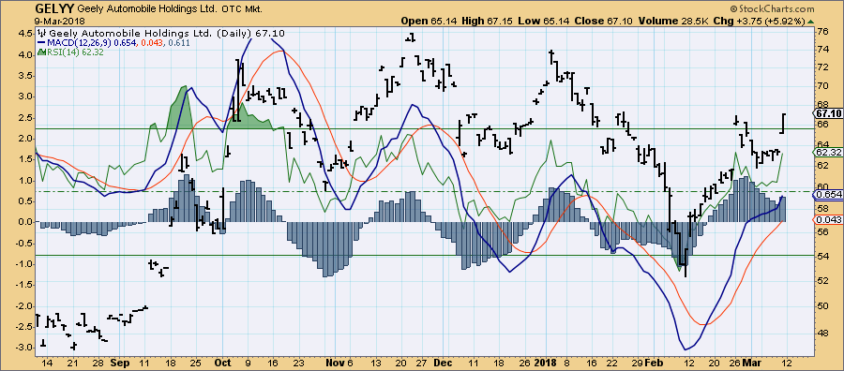Click the 54 label on right price axis
Image resolution: width=844 pixels, height=371 pixels.
(x=822, y=257)
